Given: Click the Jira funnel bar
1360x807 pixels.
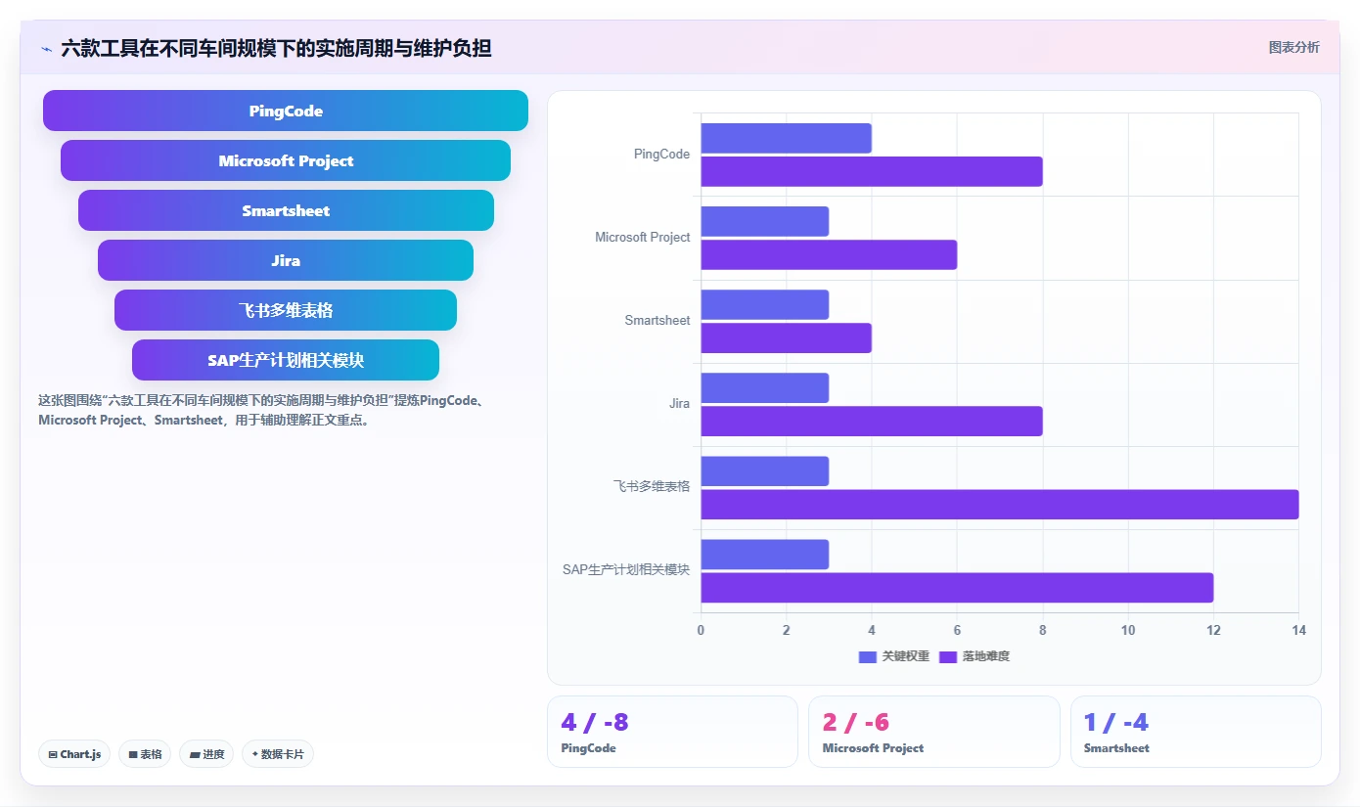Looking at the screenshot, I should pos(286,260).
